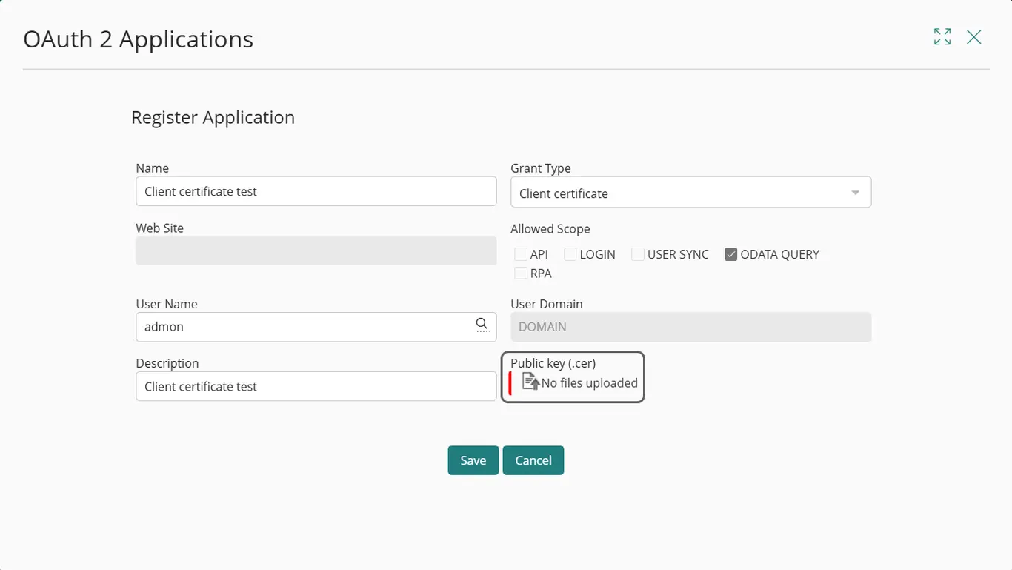Click the User Domain field

[690, 327]
